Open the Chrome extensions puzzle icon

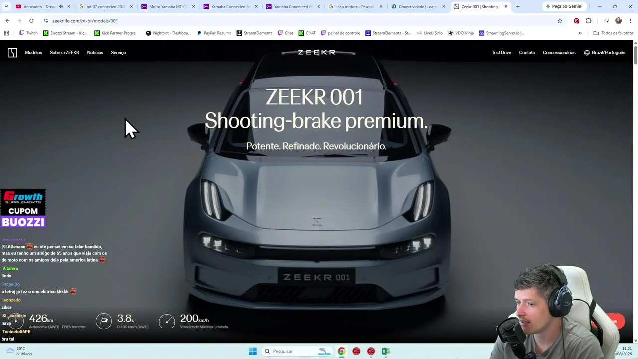point(589,21)
